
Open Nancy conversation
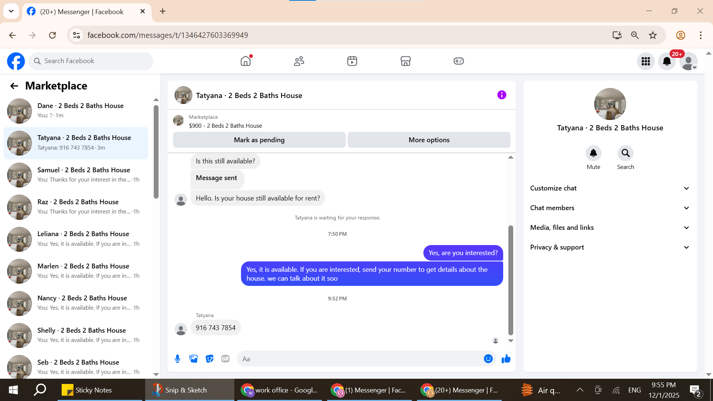coord(76,303)
